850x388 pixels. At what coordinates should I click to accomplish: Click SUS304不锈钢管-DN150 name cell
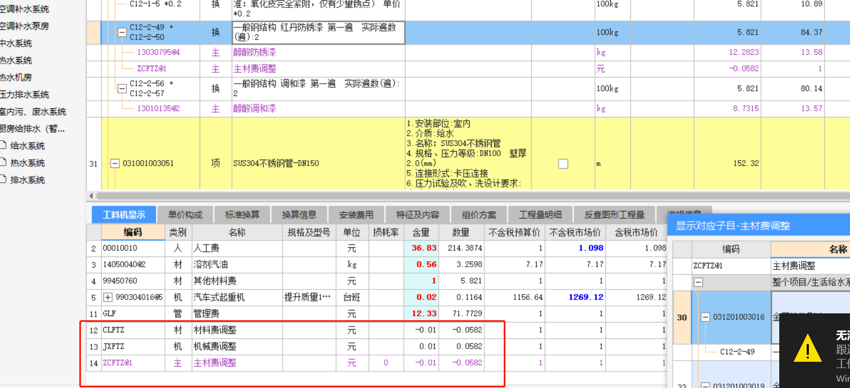(318, 164)
